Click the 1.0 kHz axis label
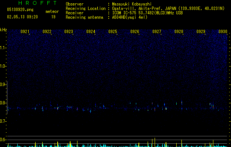The width and height of the screenshot is (231, 147). 3,66
